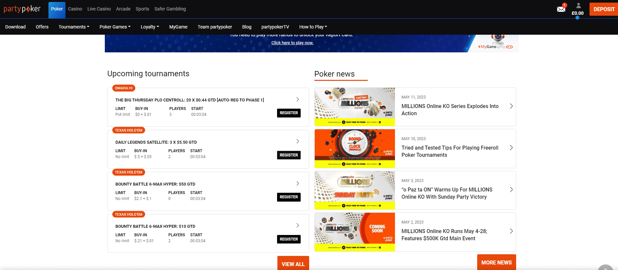This screenshot has height=270, width=618.
Task: Open the Safer Gambling tab
Action: click(x=170, y=9)
